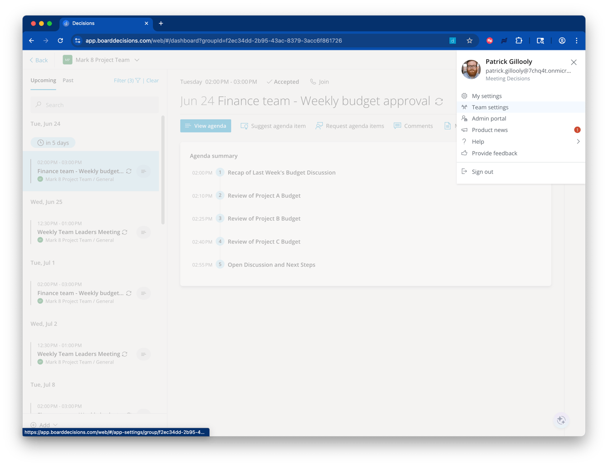Click the View agenda button
This screenshot has height=466, width=608.
point(206,126)
